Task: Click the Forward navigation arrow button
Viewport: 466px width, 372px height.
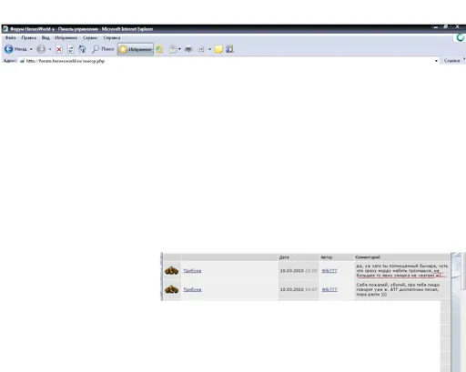Action: 41,49
